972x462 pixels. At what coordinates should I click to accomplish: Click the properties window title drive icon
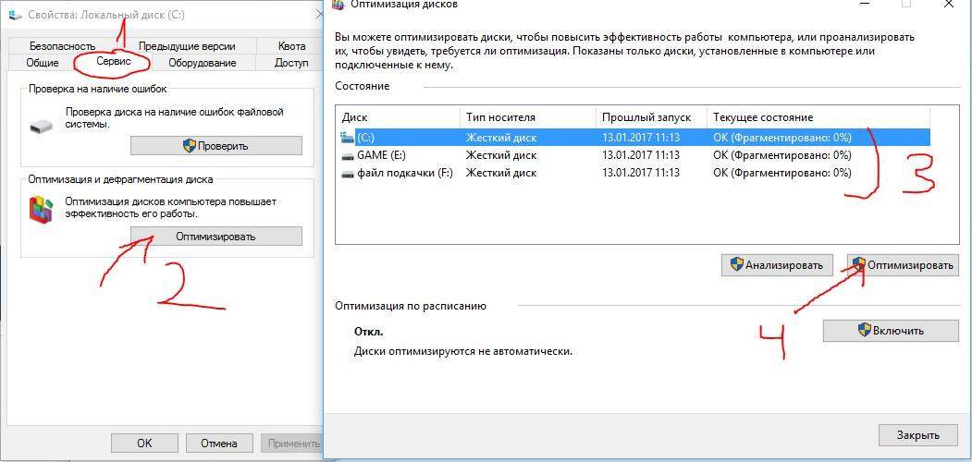pyautogui.click(x=14, y=14)
